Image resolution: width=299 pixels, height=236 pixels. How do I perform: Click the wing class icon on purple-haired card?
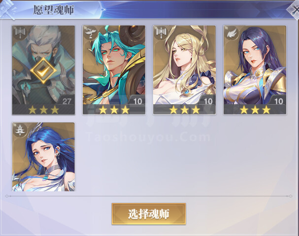(232, 33)
